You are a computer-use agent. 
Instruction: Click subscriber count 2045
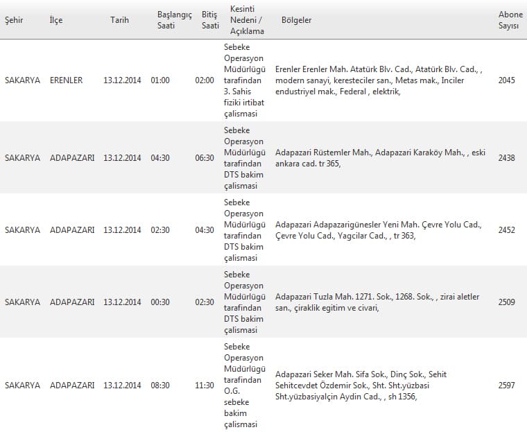click(x=506, y=80)
